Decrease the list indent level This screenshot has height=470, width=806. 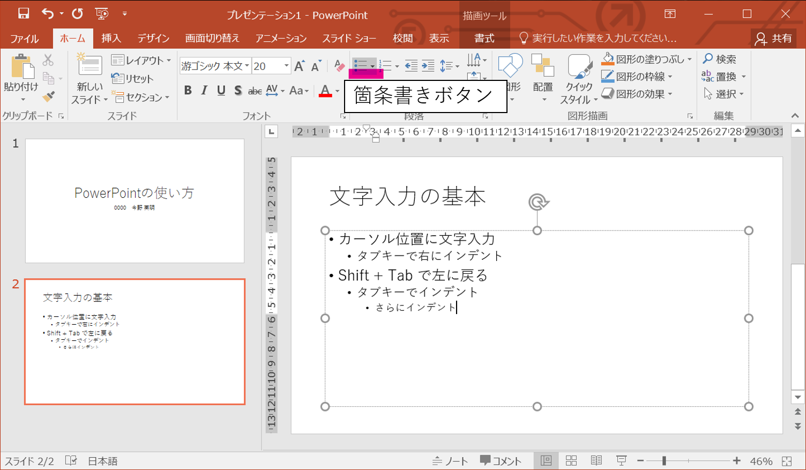coord(411,66)
